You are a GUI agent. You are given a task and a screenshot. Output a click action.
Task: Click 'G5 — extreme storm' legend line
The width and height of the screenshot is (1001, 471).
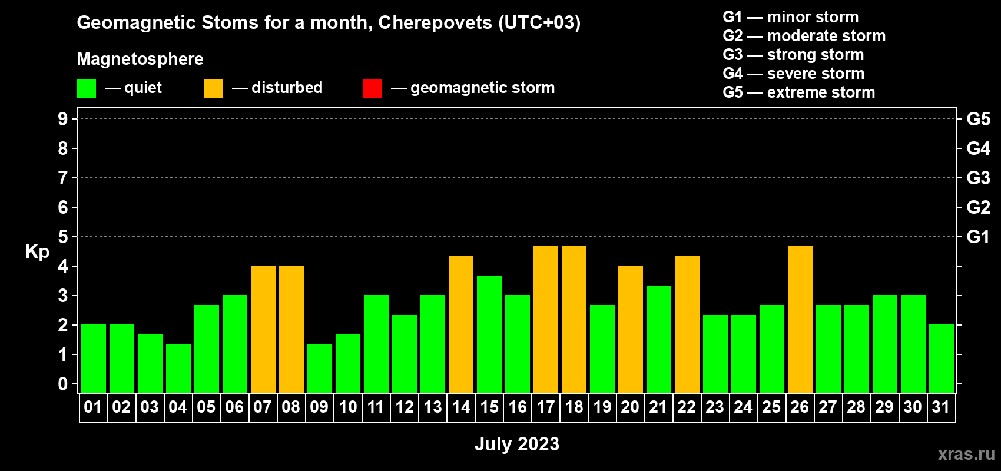pyautogui.click(x=799, y=92)
